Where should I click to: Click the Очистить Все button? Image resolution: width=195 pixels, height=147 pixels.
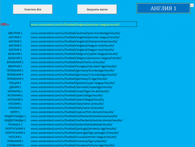[x=33, y=9]
